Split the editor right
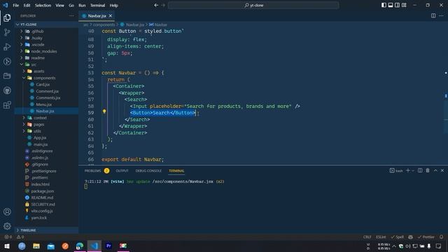The height and width of the screenshot is (252, 448). 433,15
